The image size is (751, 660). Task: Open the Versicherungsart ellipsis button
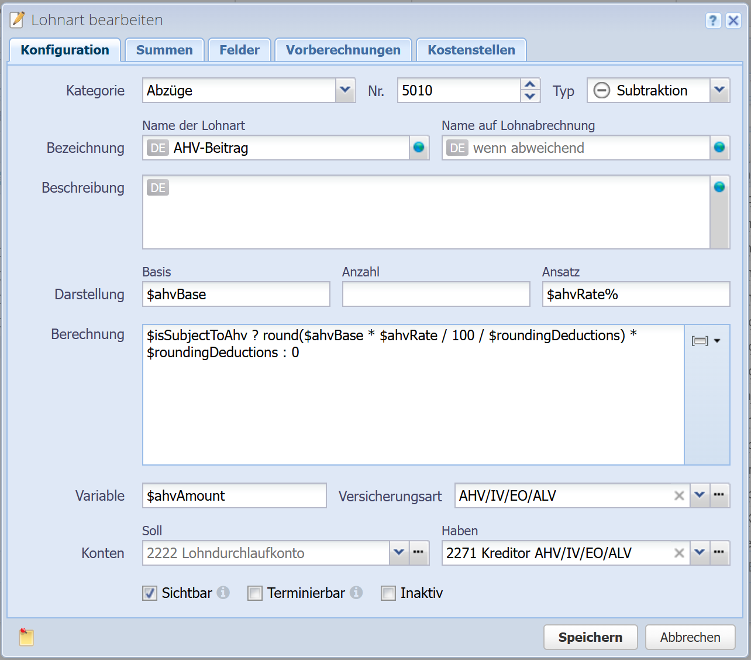coord(719,495)
